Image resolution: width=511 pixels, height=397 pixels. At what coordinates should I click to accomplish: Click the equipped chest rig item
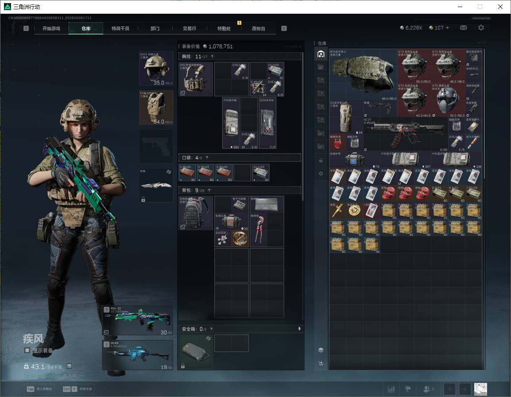coord(196,79)
